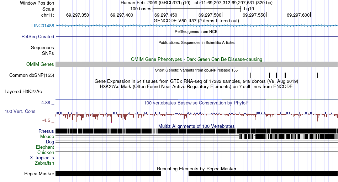Viewport: 338px width, 182px height.
Task: Click the 69,297,350 ruler position
Action: point(78,15)
